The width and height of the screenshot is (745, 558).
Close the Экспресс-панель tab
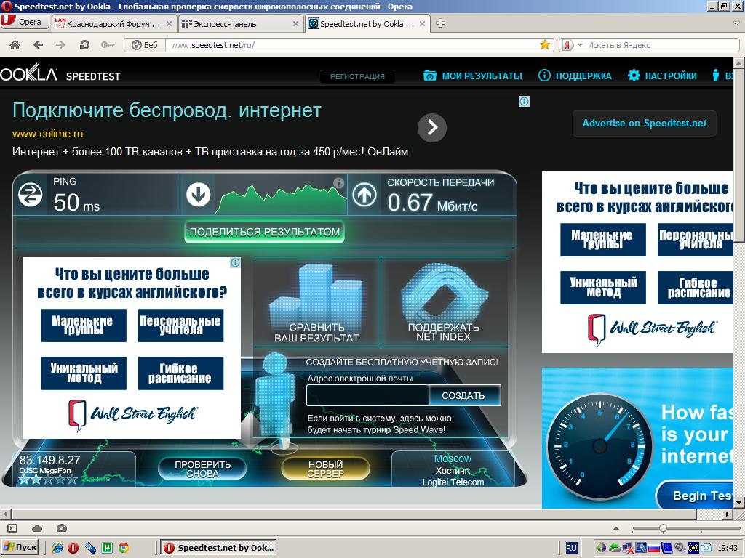pyautogui.click(x=295, y=24)
